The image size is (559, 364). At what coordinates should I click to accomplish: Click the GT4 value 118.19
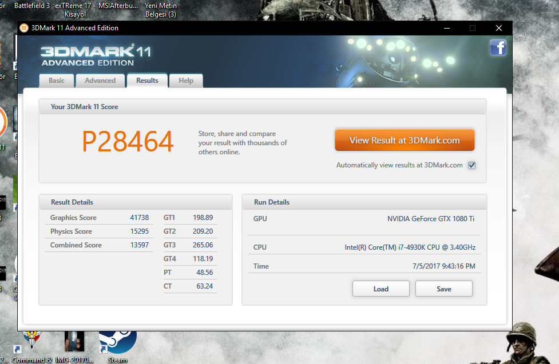203,259
